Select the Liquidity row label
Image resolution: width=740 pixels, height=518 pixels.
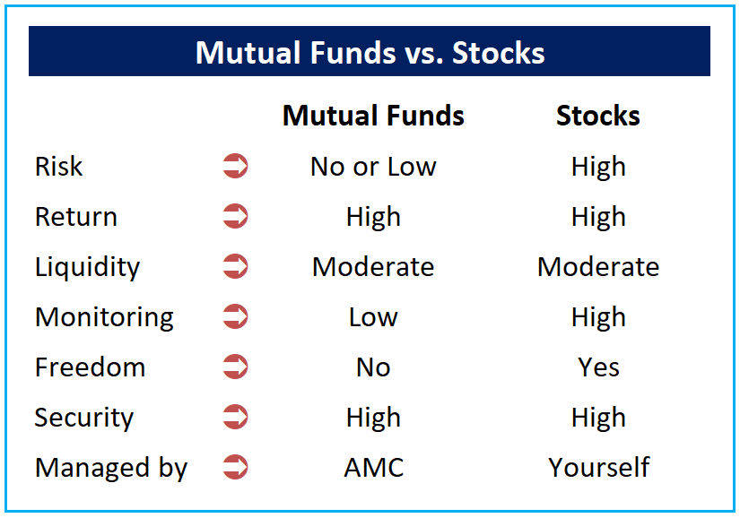click(87, 267)
